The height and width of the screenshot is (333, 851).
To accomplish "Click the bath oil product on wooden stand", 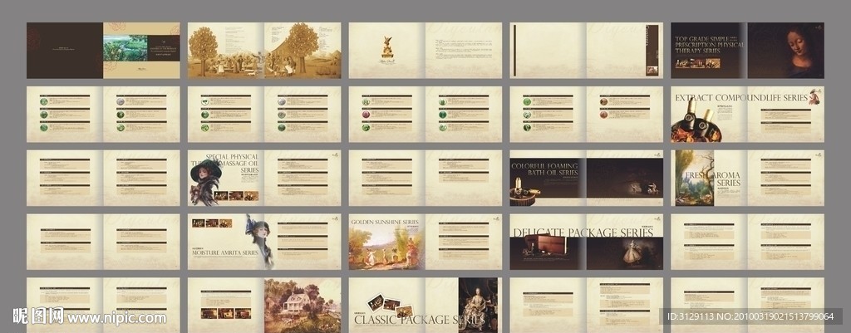I will click(526, 191).
